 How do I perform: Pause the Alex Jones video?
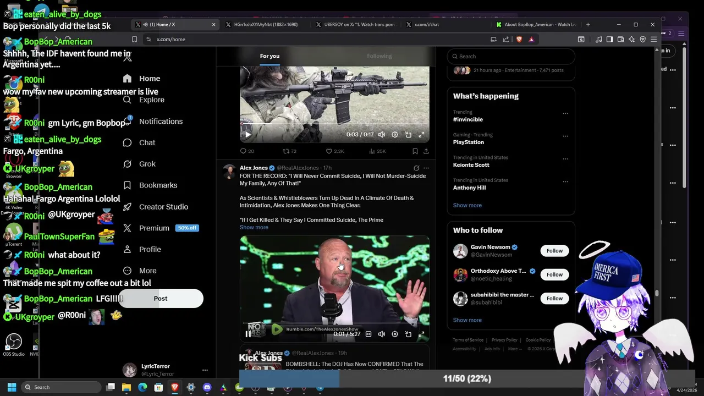[248, 334]
